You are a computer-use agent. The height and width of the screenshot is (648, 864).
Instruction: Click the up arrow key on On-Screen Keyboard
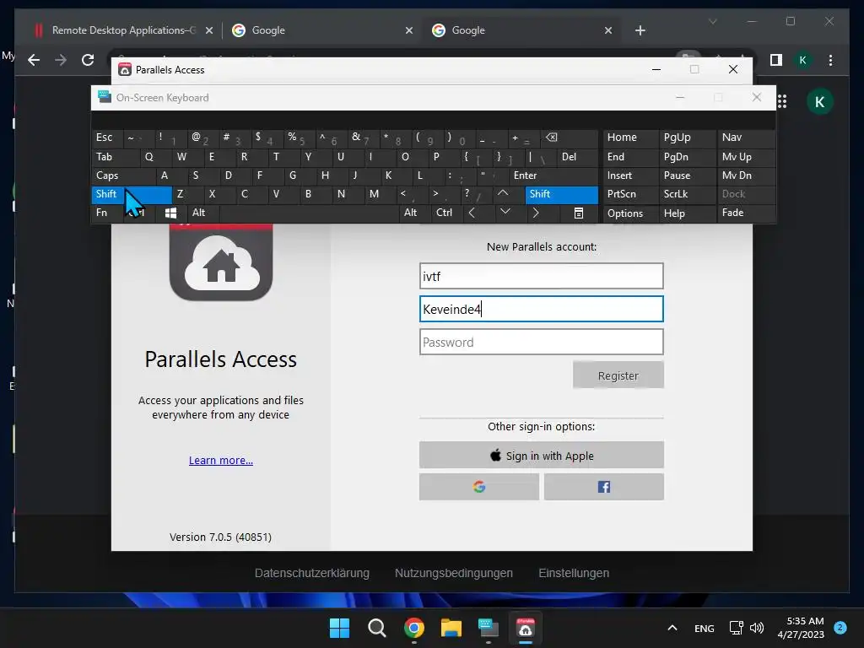(x=503, y=194)
